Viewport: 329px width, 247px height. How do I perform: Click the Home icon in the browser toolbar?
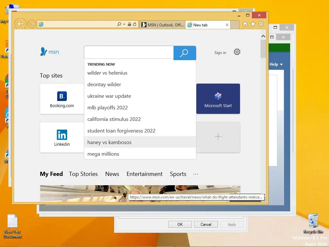[245, 24]
